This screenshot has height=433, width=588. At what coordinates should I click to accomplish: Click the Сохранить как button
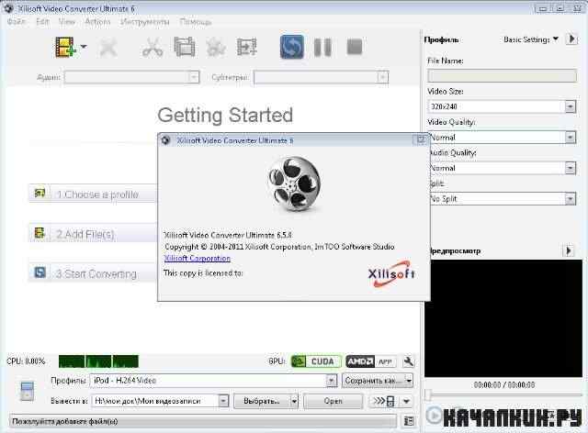point(378,381)
